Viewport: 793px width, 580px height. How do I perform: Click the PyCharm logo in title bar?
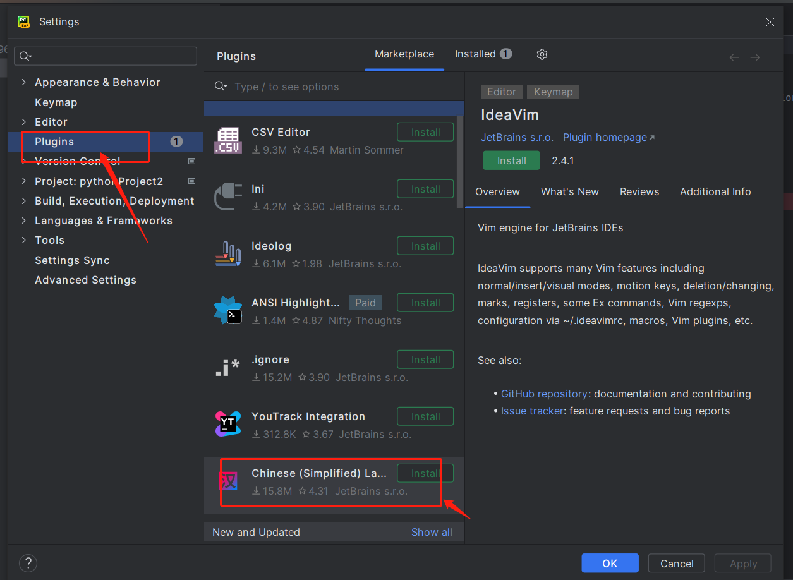[x=23, y=21]
